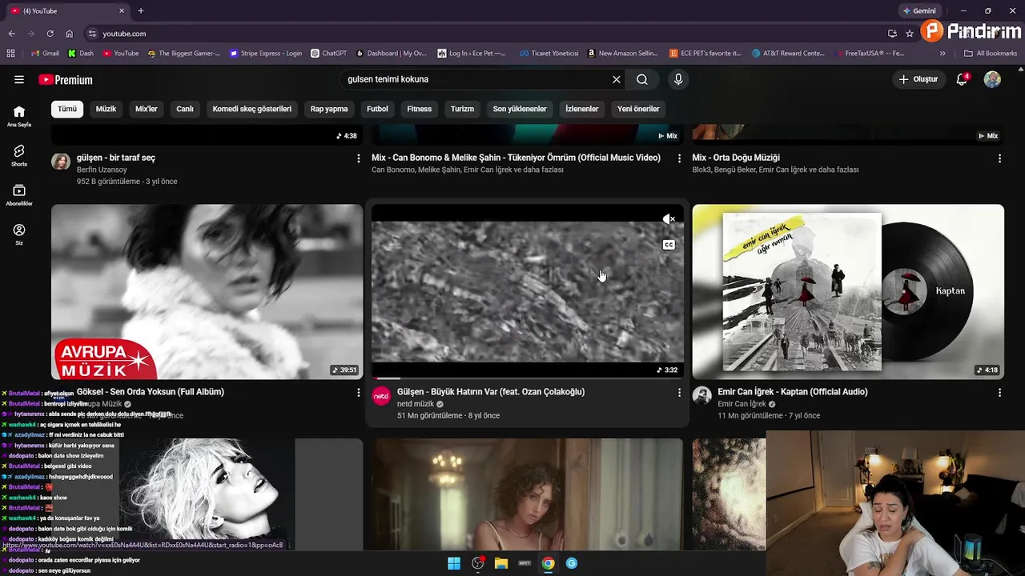Select the Komedi skeç gösterileri chip
Screen dimensions: 1025x576
[x=252, y=109]
